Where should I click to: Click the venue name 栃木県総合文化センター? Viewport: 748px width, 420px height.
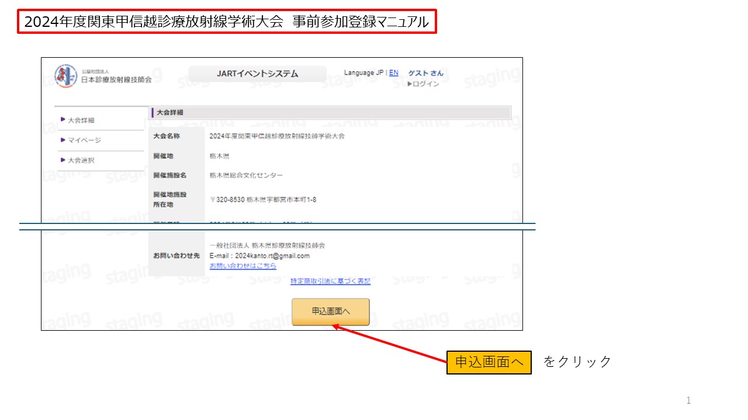coord(246,176)
